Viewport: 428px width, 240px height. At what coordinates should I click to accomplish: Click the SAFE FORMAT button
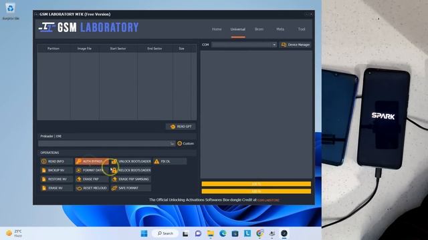(131, 188)
